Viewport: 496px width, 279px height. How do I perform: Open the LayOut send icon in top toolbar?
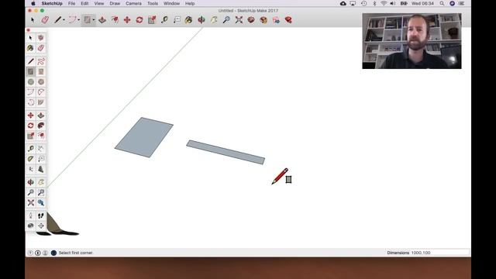pyautogui.click(x=276, y=20)
